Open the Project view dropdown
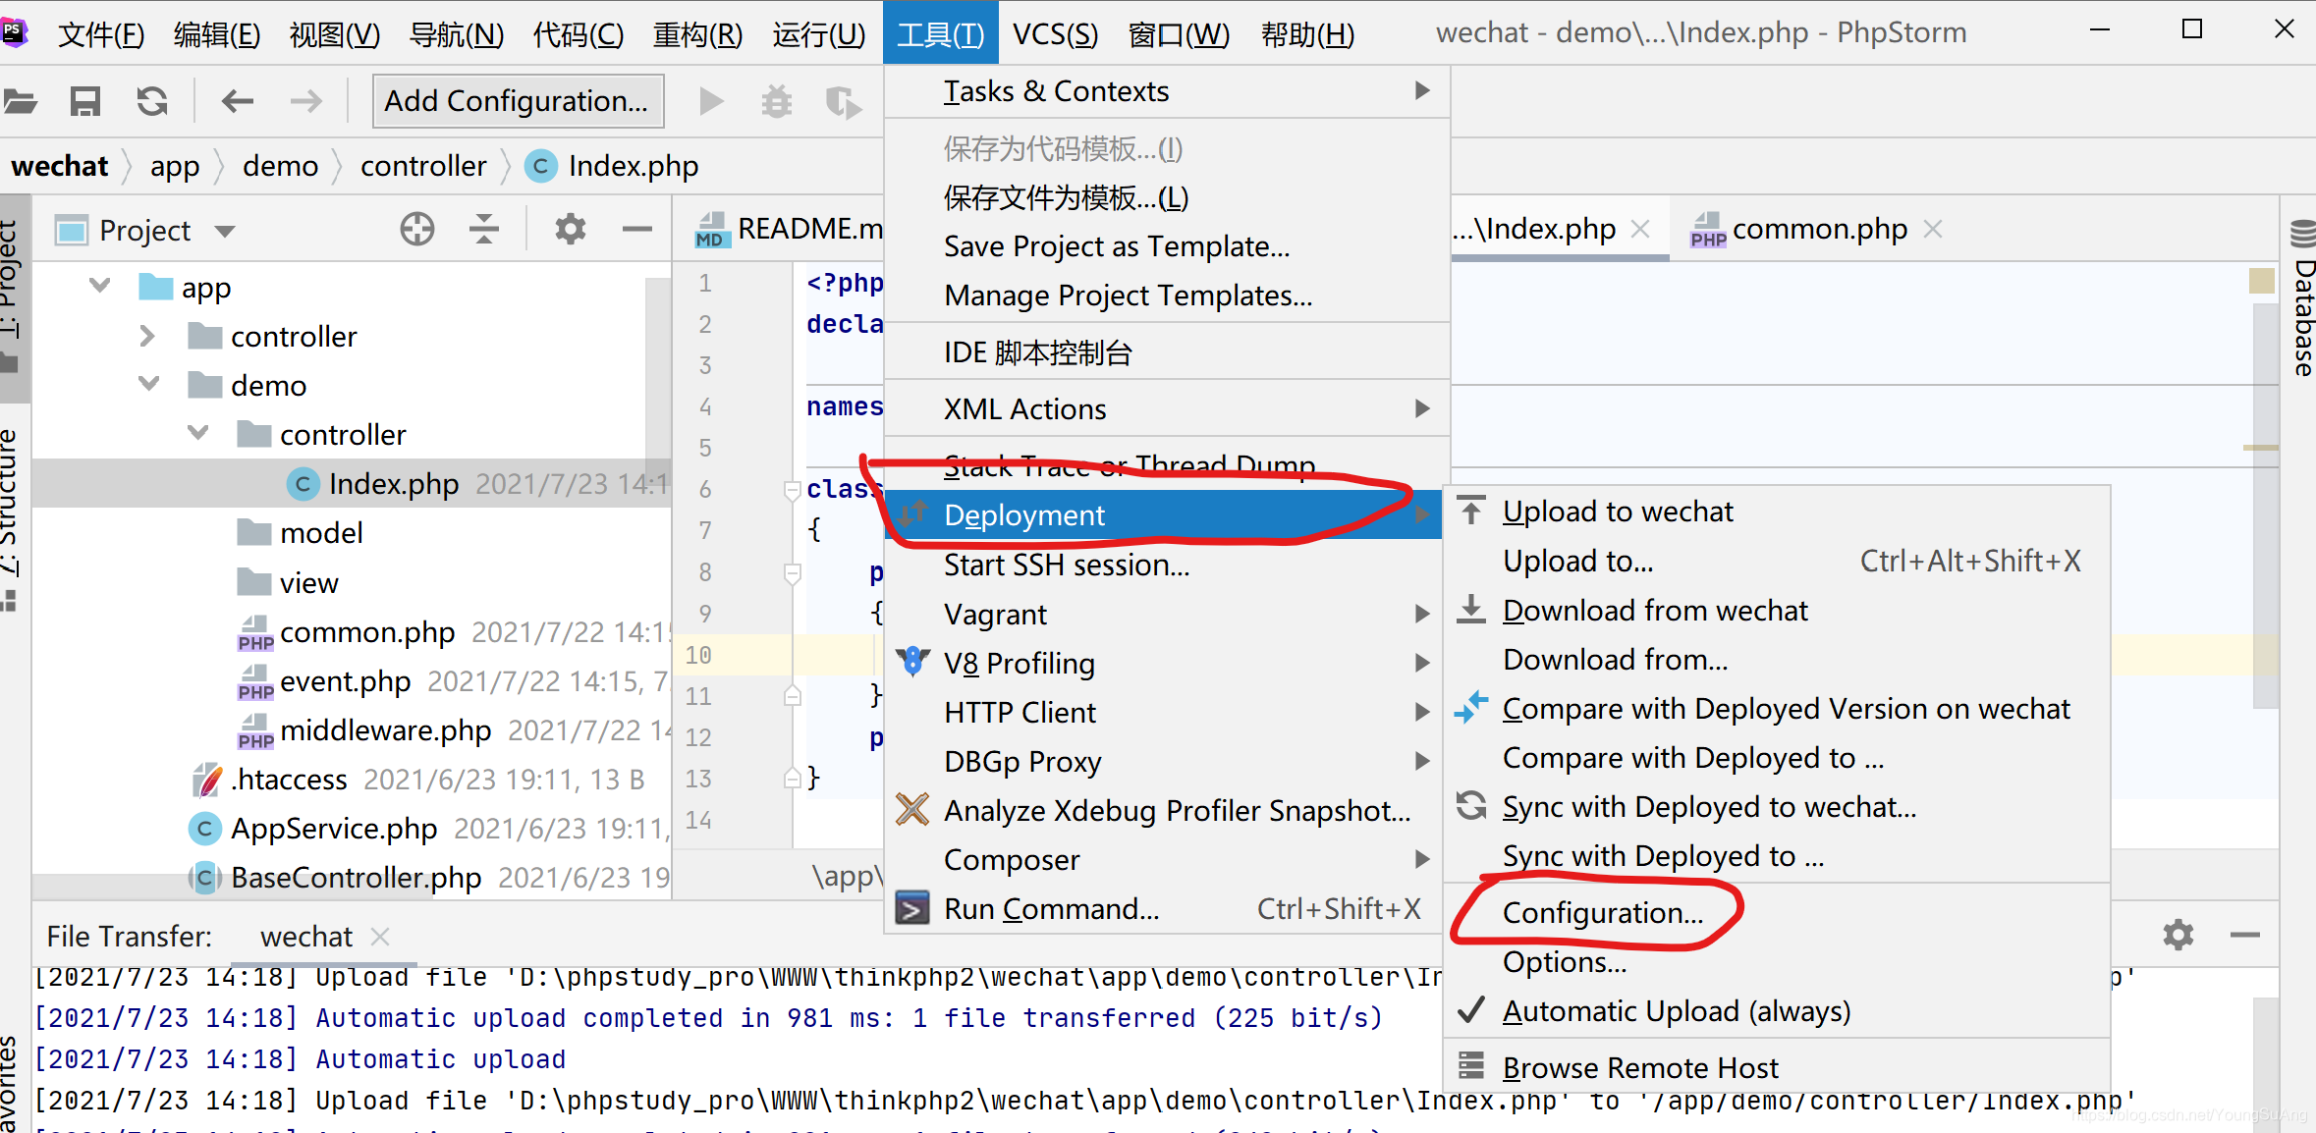The width and height of the screenshot is (2316, 1133). 224,229
